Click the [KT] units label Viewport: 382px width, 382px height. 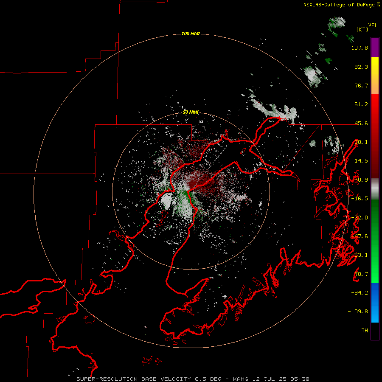coord(362,29)
